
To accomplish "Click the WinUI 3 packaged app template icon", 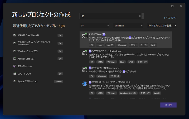I will [84, 84].
